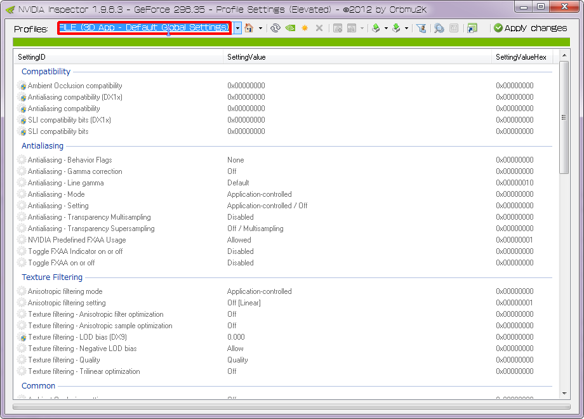This screenshot has height=419, width=584.
Task: Open the import profiles dropdown arrow
Action: pyautogui.click(x=406, y=29)
